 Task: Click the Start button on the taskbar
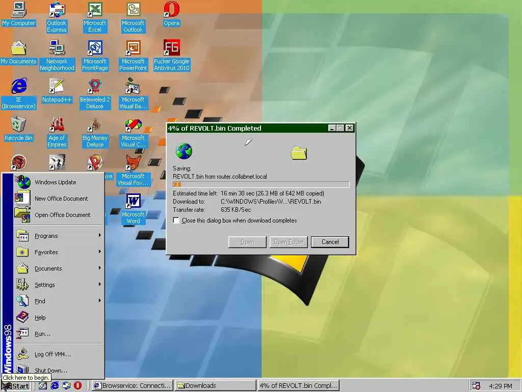(x=16, y=386)
